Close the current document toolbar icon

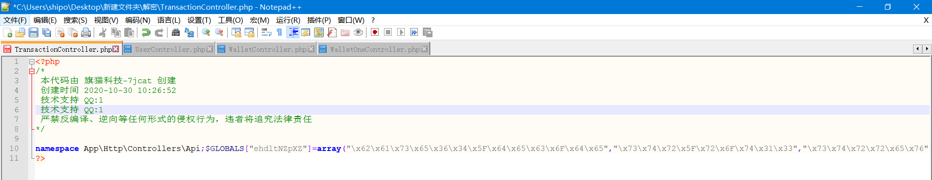[x=60, y=32]
